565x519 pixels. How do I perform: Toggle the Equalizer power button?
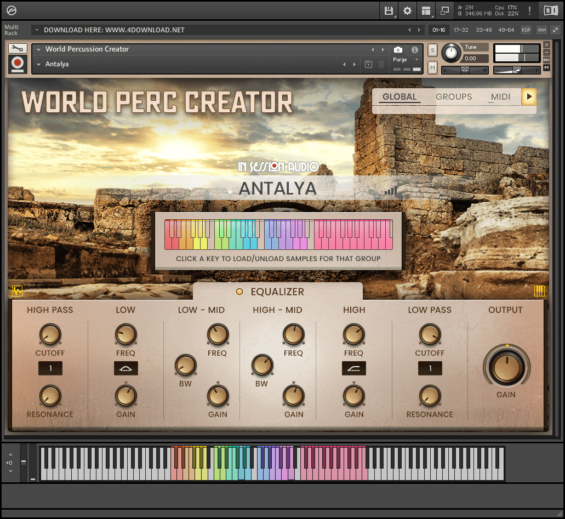(239, 292)
